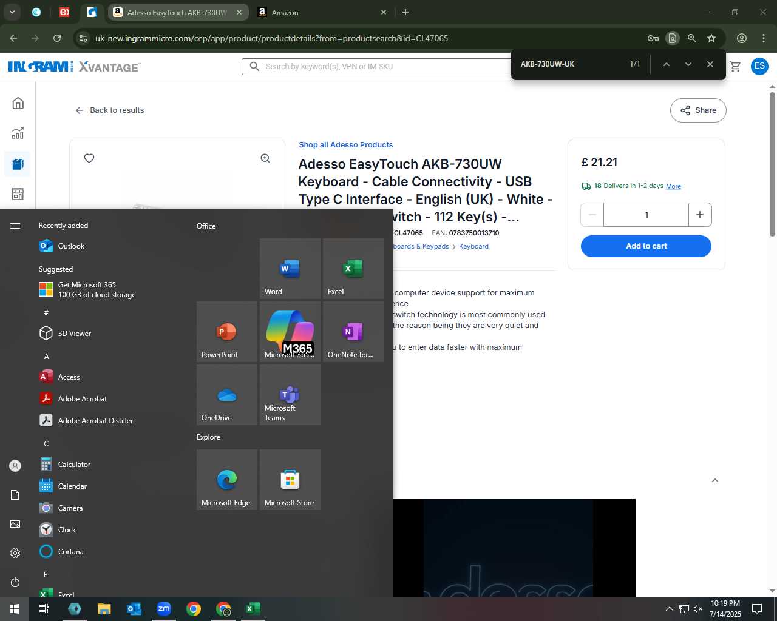Open Microsoft Store tile
777x621 pixels.
290,479
